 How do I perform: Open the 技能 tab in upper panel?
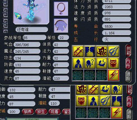pyautogui.click(x=128, y=51)
